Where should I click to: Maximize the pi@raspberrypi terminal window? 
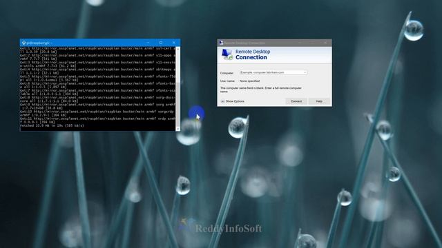[x=161, y=43]
